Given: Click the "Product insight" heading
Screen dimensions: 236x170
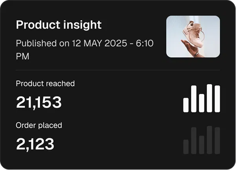Looking at the screenshot, I should [59, 25].
